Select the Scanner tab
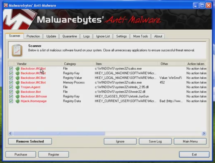 15,36
